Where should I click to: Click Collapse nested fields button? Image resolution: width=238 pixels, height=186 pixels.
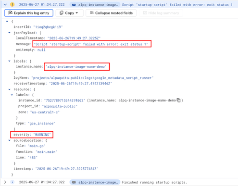tap(111, 13)
